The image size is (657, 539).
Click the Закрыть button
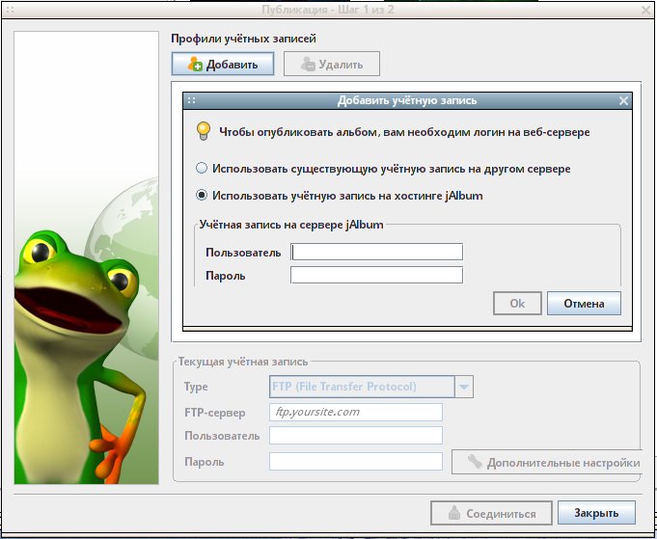(596, 513)
